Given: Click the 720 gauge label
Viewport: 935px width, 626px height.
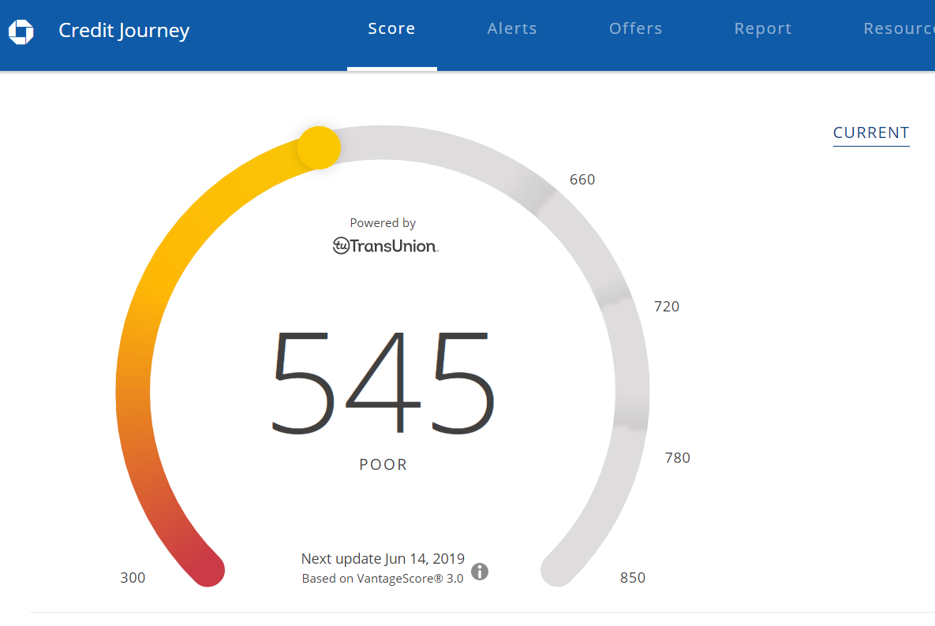Looking at the screenshot, I should [x=667, y=307].
